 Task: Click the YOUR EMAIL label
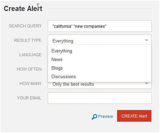click(29, 98)
